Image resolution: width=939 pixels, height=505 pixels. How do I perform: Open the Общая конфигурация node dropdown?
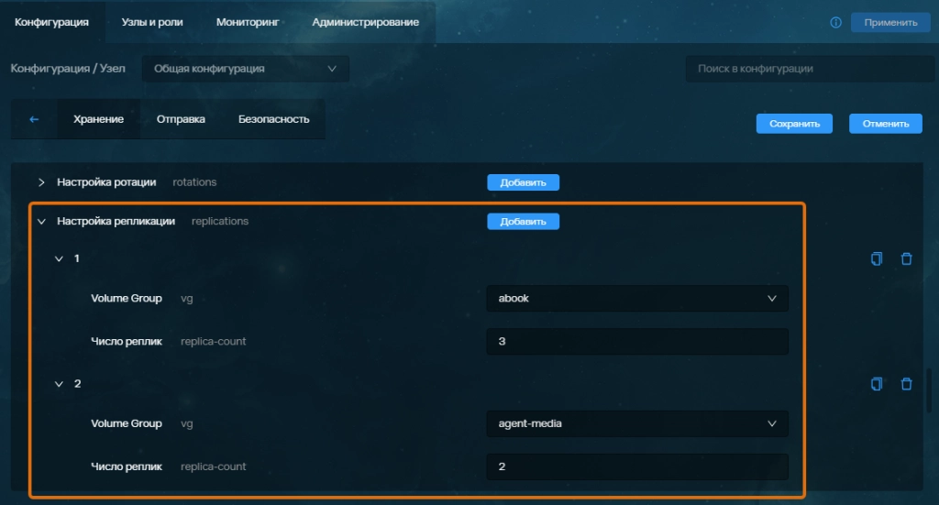245,69
